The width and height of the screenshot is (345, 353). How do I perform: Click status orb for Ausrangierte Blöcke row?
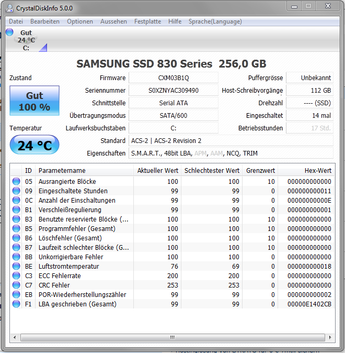pos(16,181)
